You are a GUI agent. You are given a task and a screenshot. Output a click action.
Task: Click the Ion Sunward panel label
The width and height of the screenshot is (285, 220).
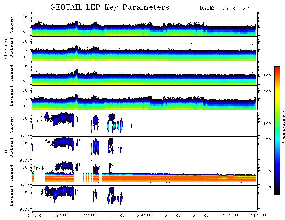(x=11, y=124)
